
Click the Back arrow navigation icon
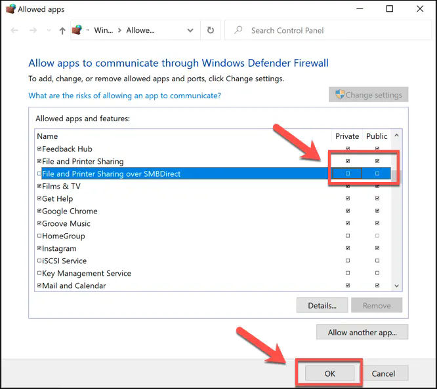pos(15,30)
